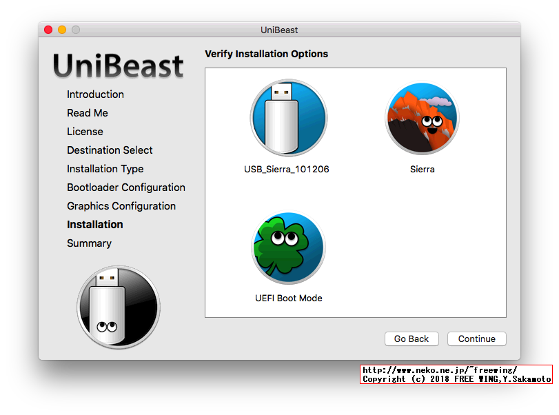Click the Go Back button

pyautogui.click(x=411, y=338)
